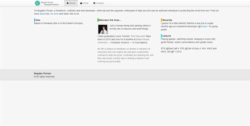The image size is (250, 126).
Task: Click the orange marker beside Recently heading
Action: coord(161,20)
